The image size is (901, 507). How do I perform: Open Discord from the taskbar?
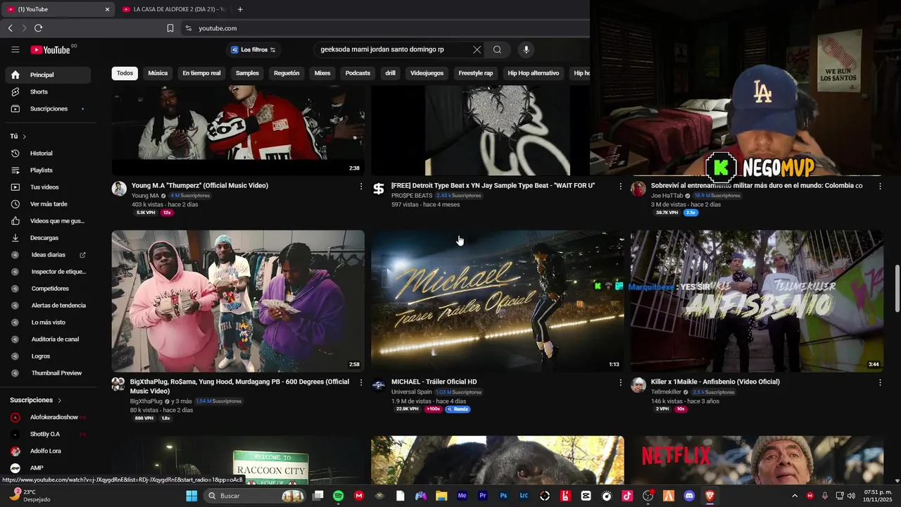[x=689, y=496]
